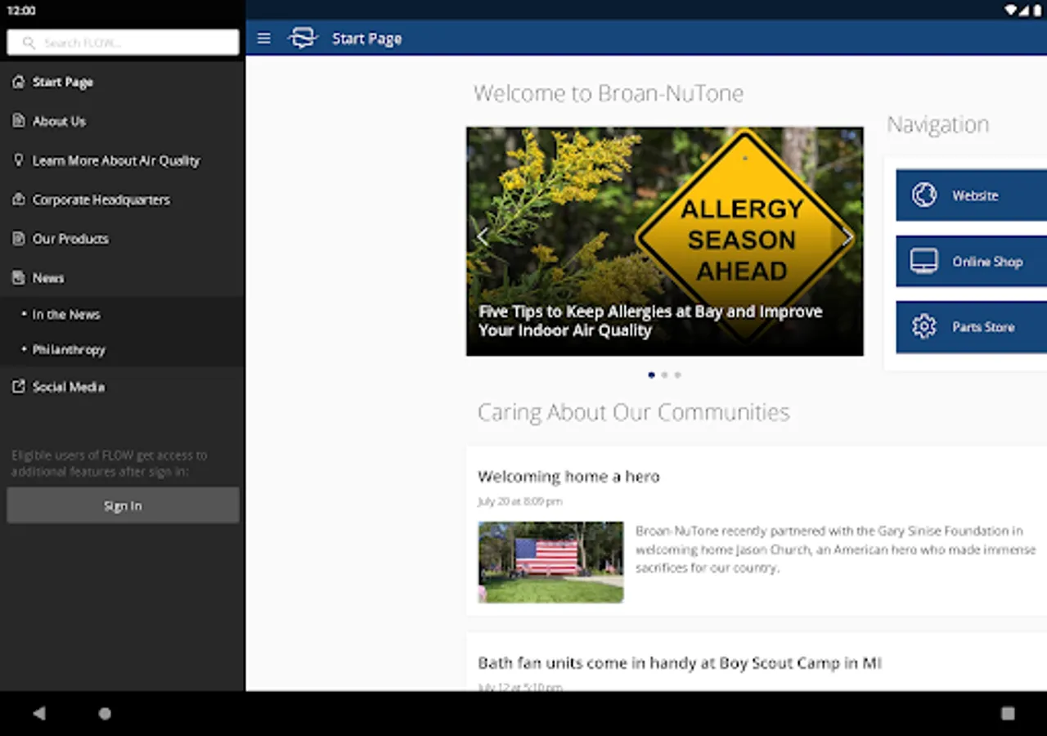Advance to next carousel slide arrow

847,237
